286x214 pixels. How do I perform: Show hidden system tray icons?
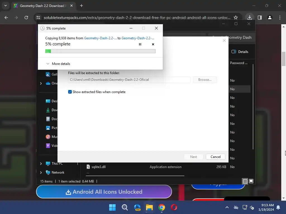227,207
